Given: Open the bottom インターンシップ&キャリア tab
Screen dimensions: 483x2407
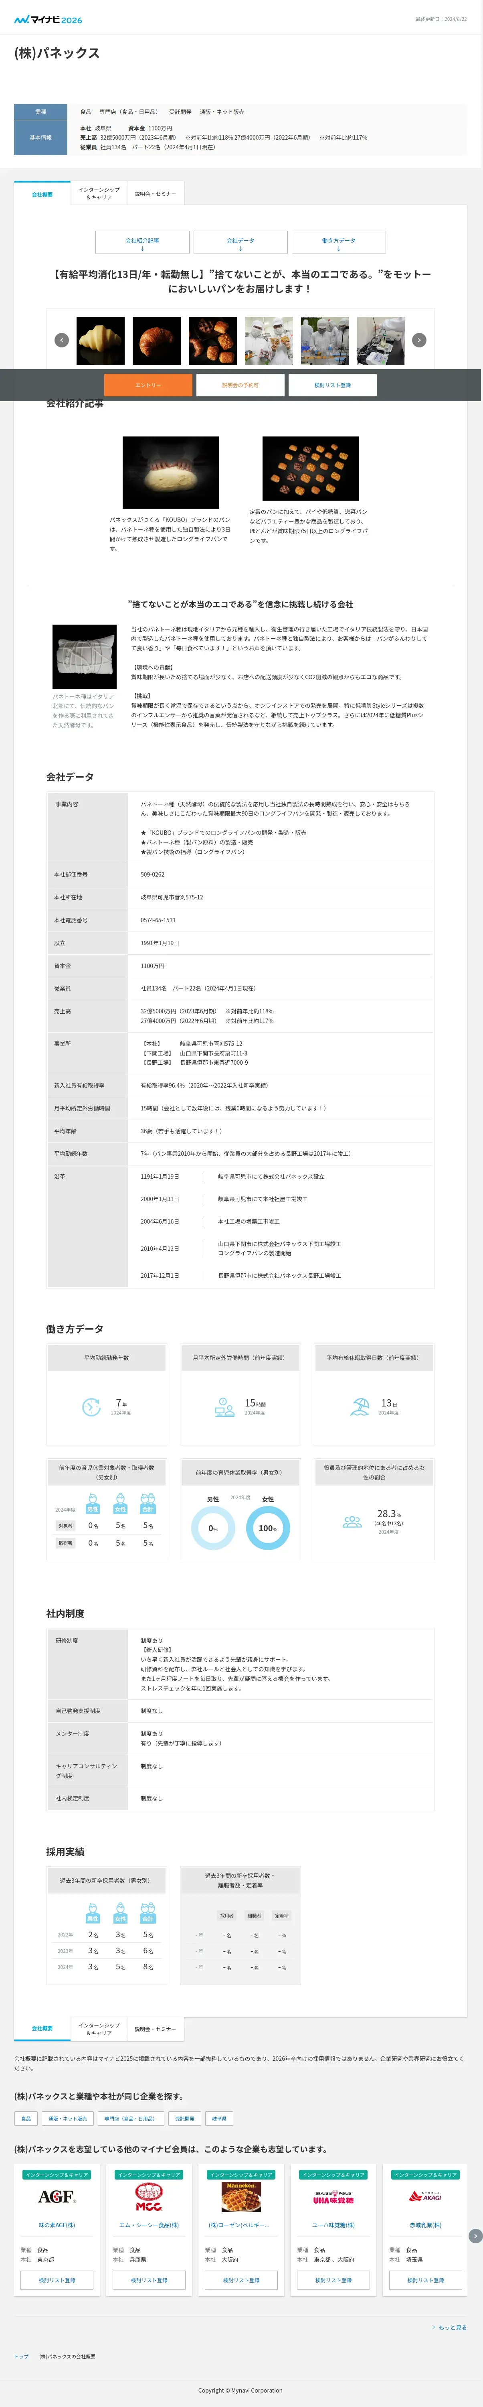Looking at the screenshot, I should (99, 2029).
